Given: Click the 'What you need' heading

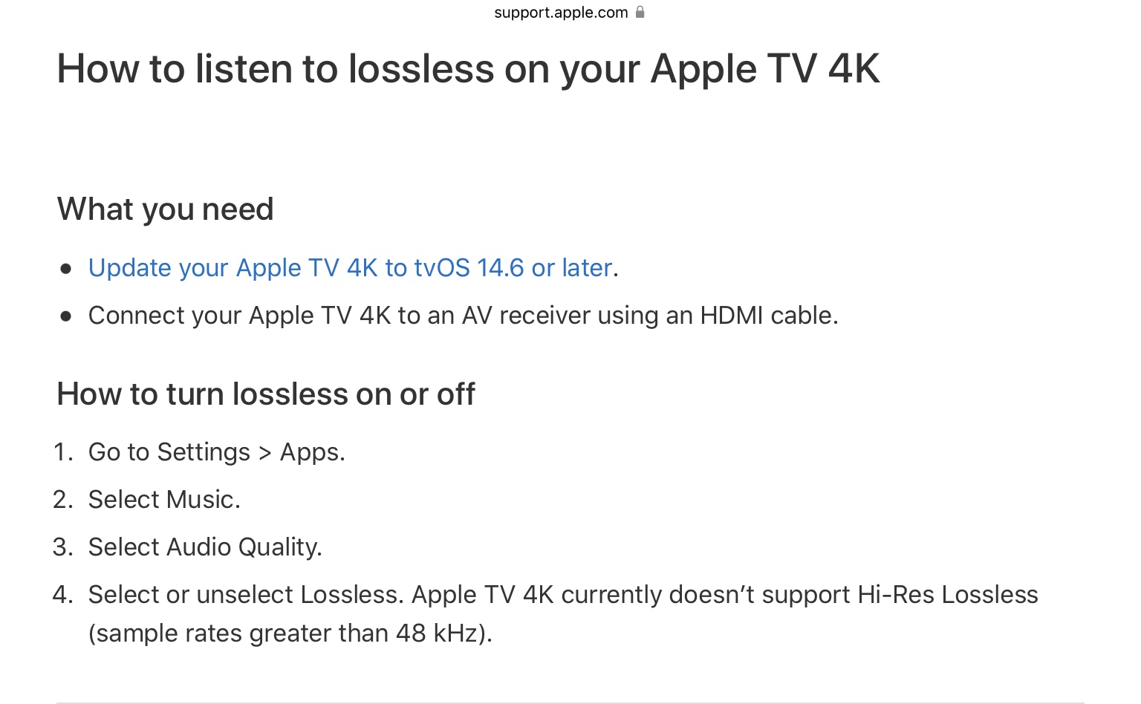Looking at the screenshot, I should click(165, 209).
